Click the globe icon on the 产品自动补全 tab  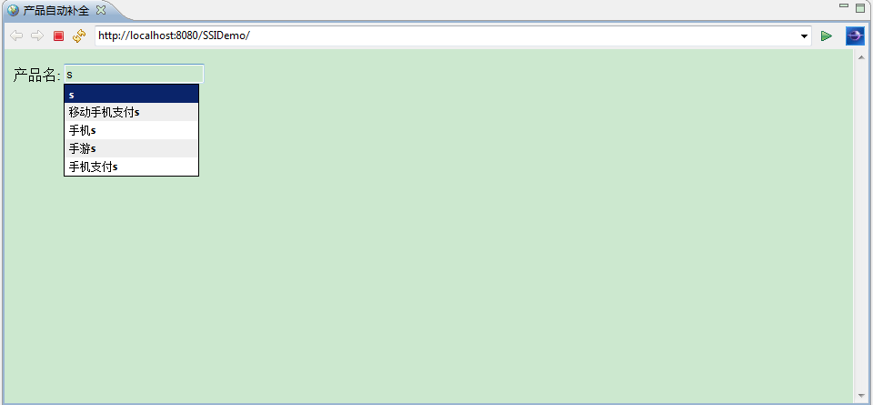tap(13, 10)
